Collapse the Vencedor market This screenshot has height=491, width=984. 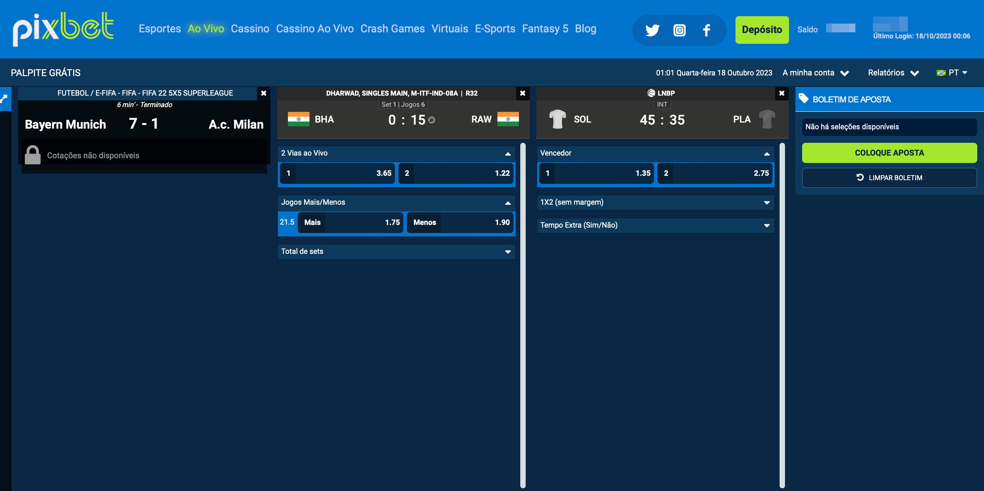click(x=767, y=154)
